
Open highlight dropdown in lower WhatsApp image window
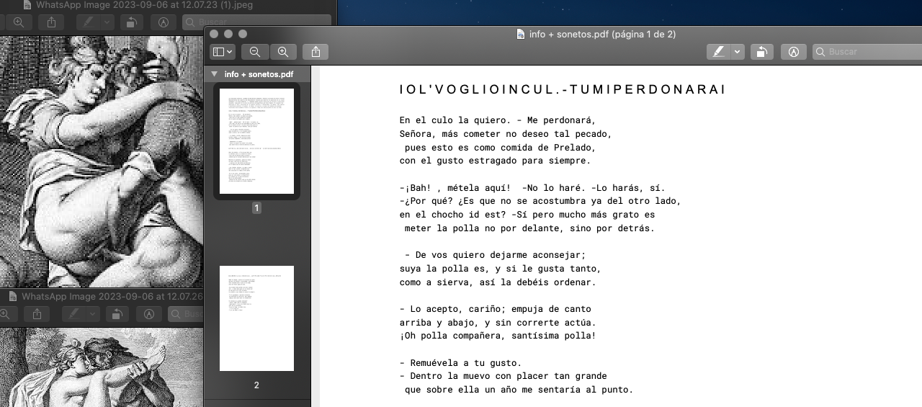[93, 314]
